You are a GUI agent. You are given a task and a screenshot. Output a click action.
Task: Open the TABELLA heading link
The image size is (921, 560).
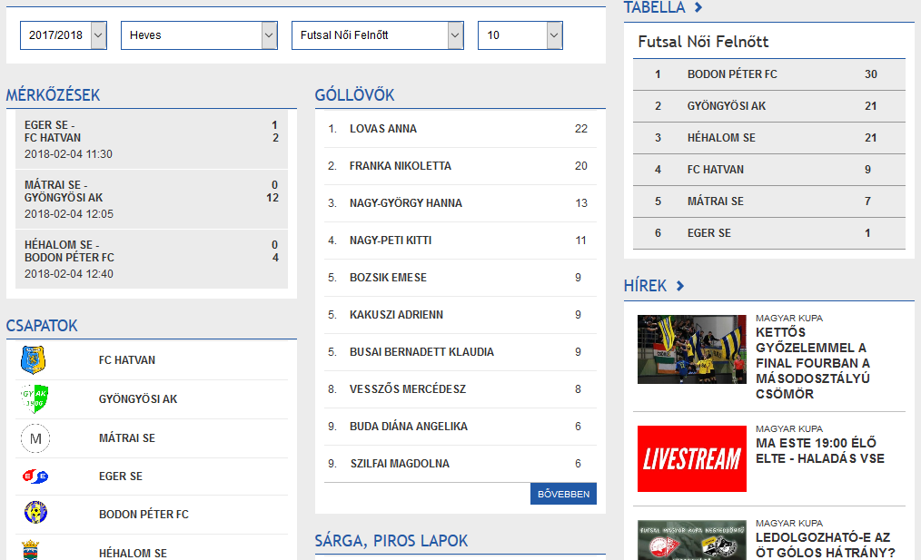[x=654, y=7]
